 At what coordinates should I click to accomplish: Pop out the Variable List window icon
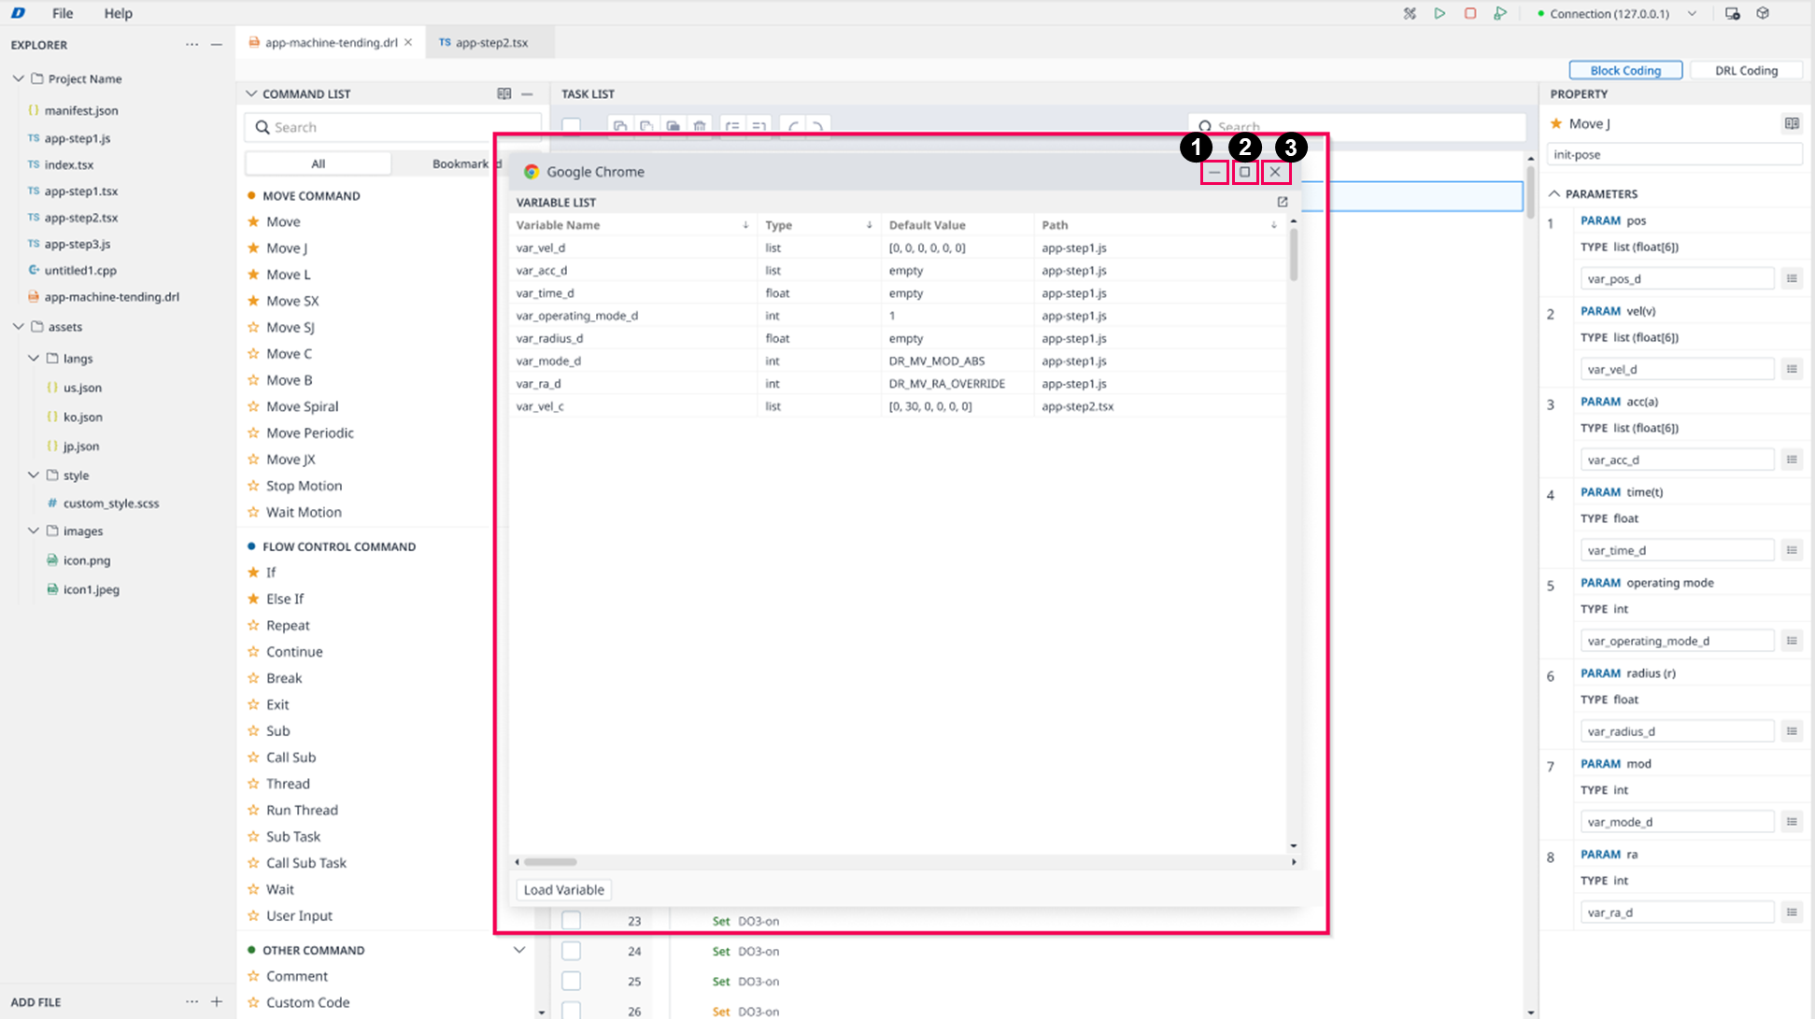(x=1283, y=202)
